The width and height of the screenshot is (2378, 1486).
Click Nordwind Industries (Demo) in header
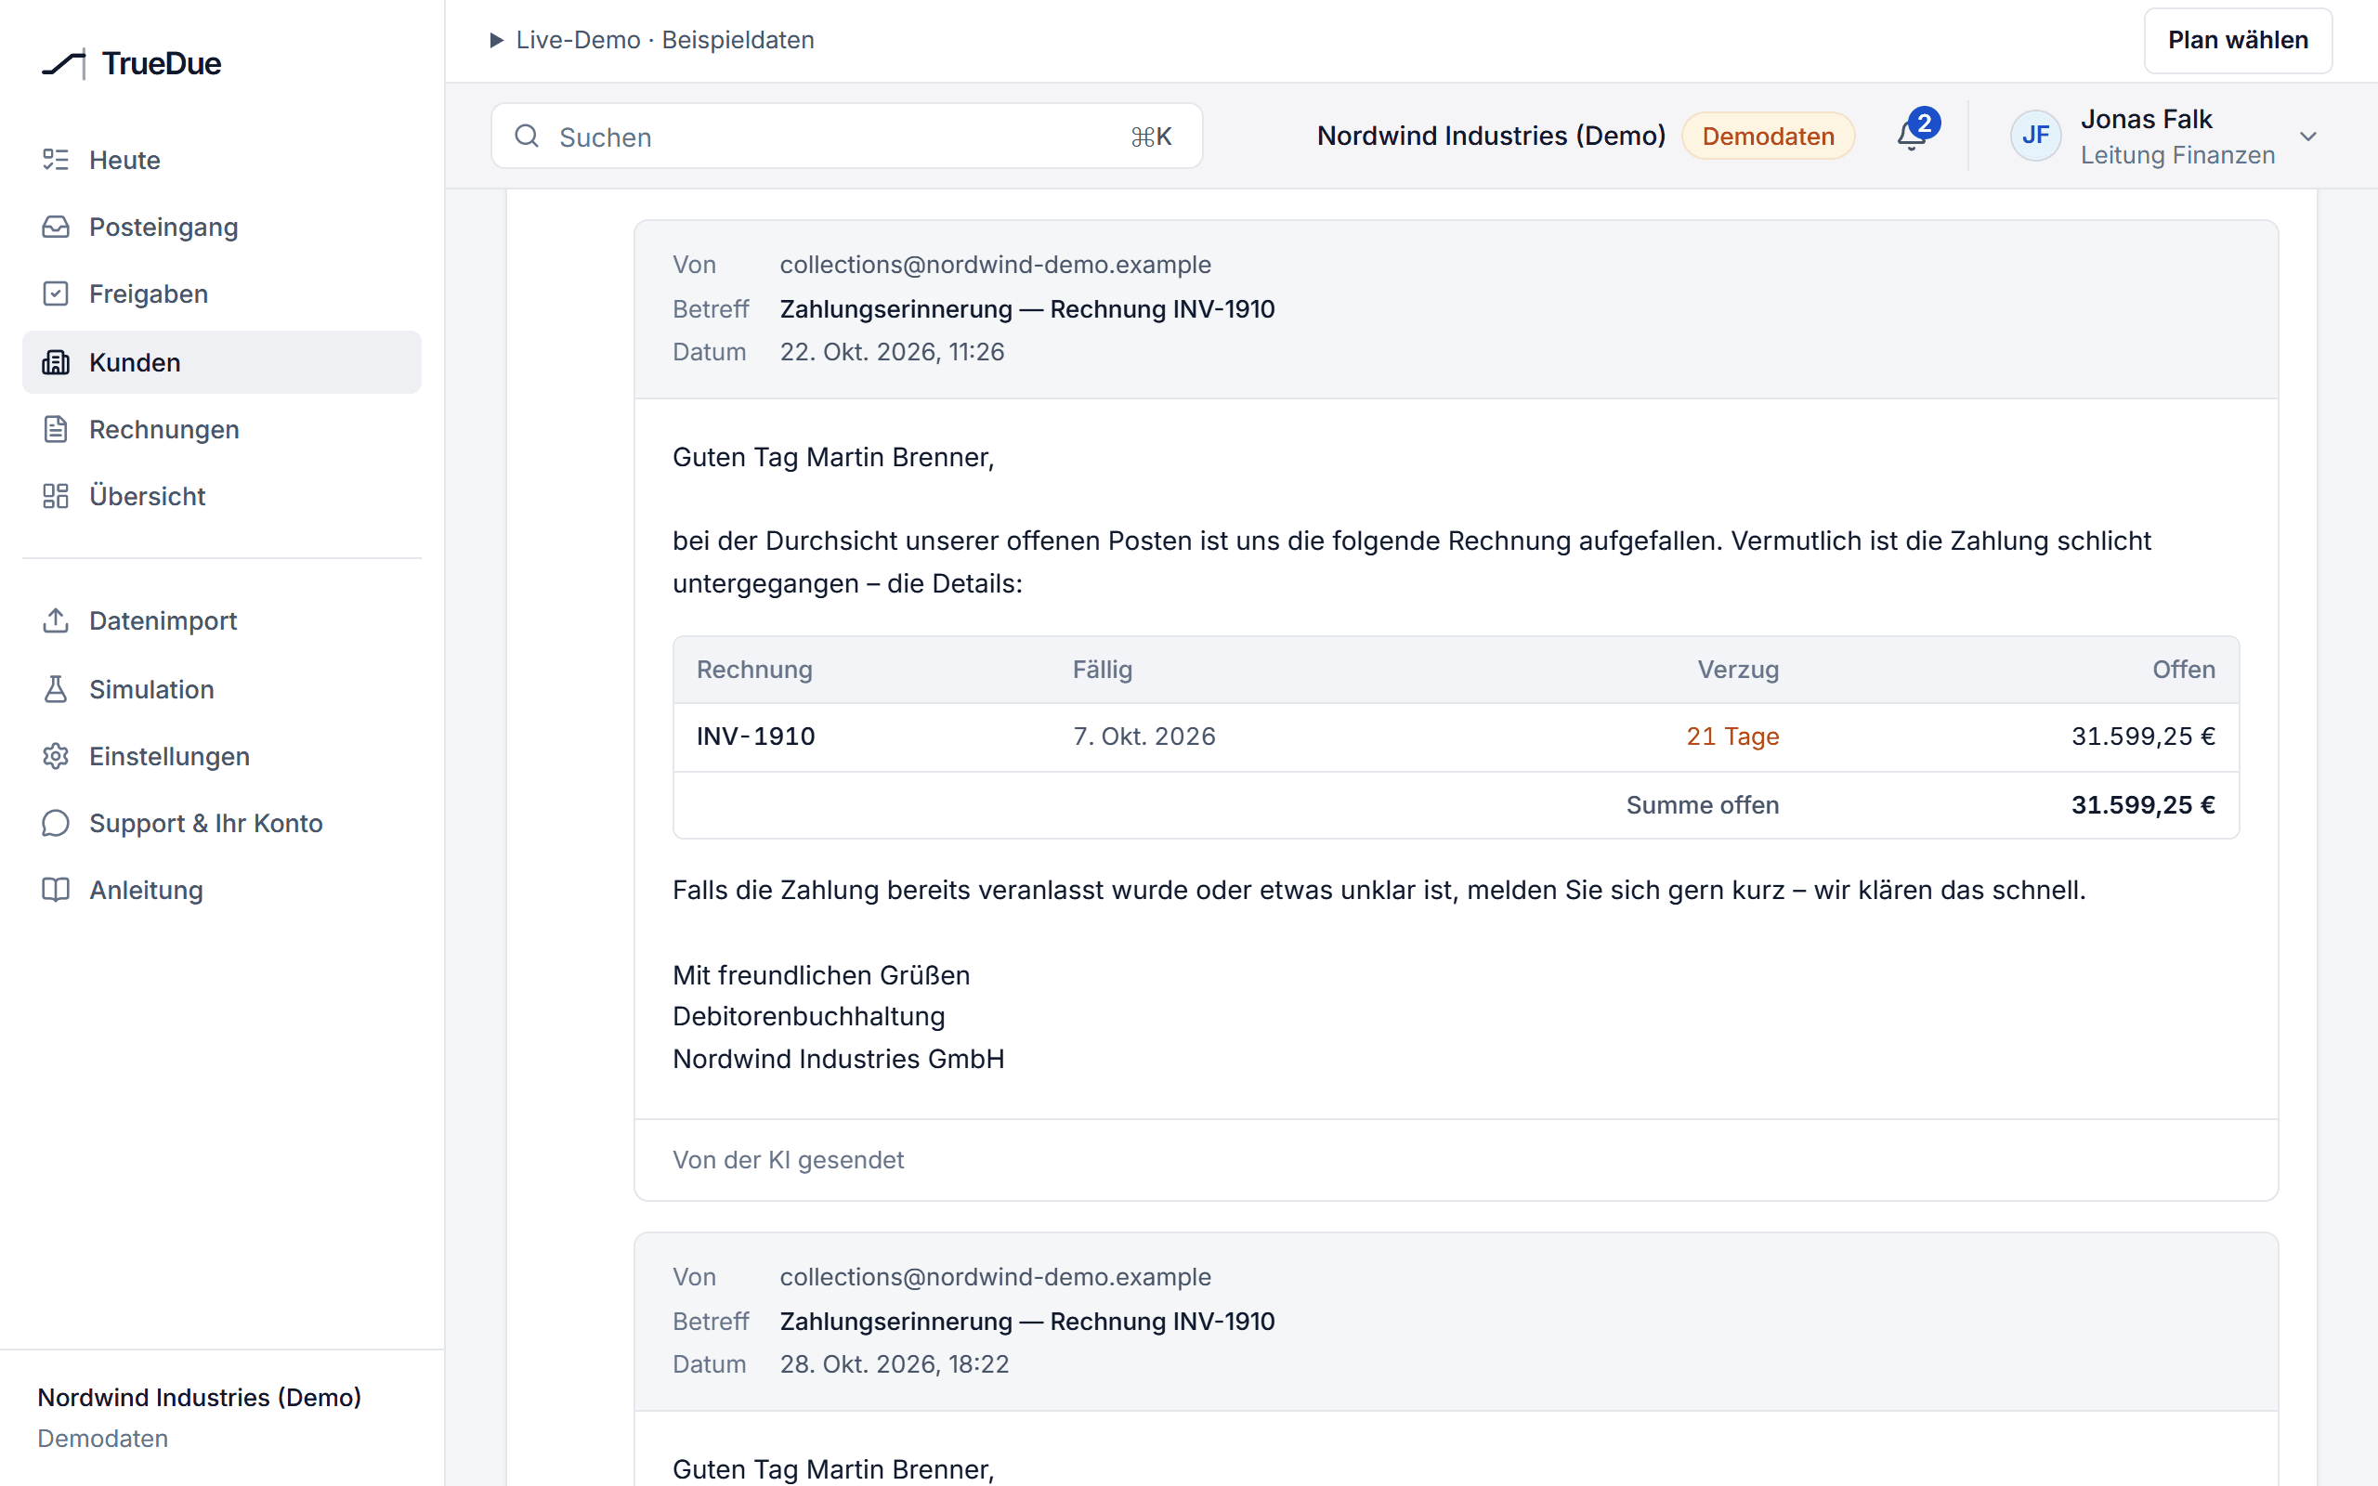pos(1491,136)
